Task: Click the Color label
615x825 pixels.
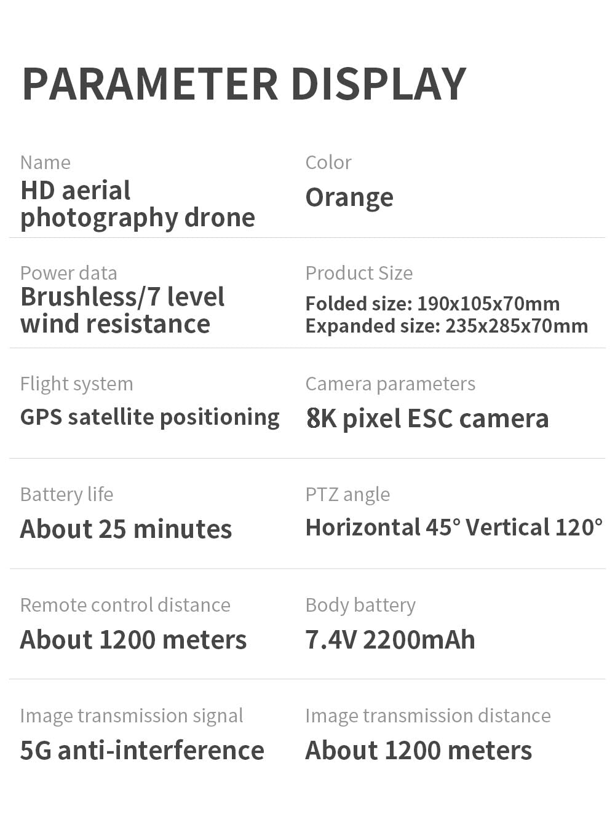Action: [x=328, y=162]
